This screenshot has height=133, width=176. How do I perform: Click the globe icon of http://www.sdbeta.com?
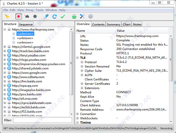[x=9, y=77]
